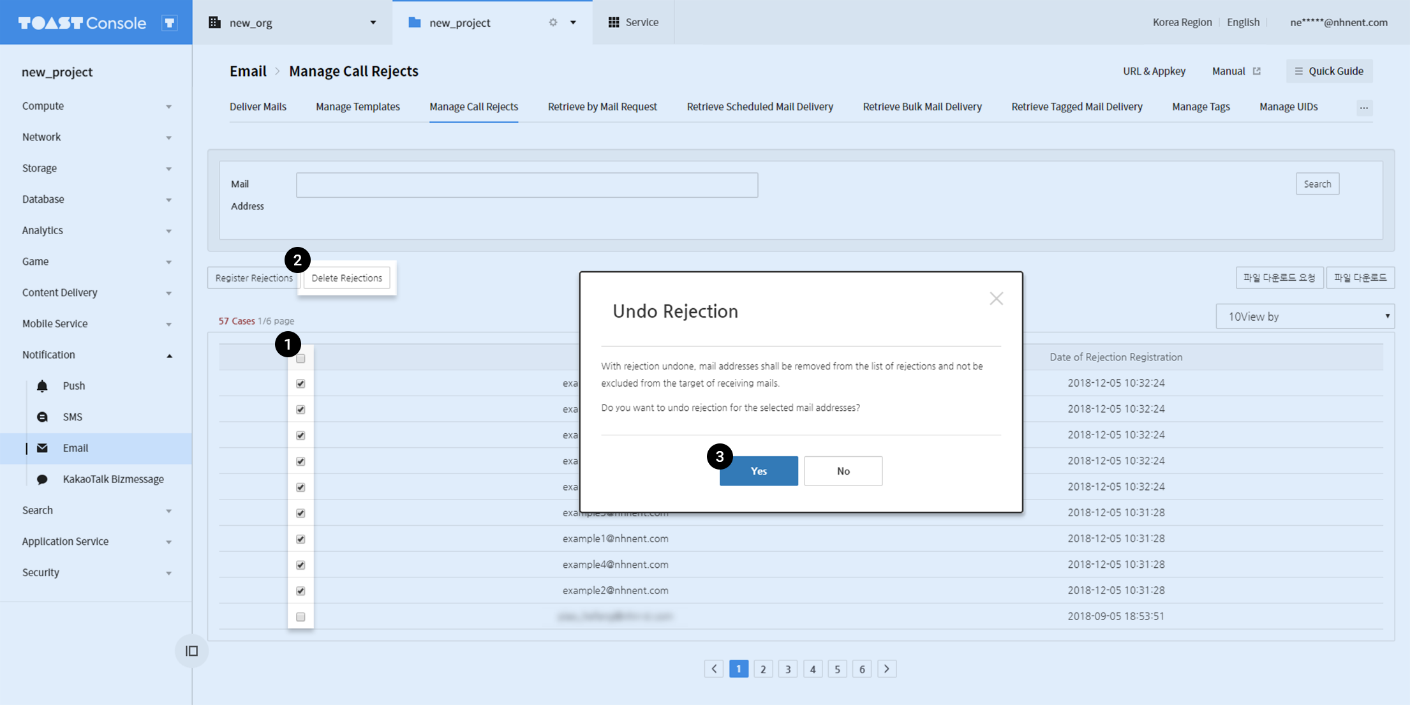
Task: Click the project settings gear icon
Action: tap(553, 22)
